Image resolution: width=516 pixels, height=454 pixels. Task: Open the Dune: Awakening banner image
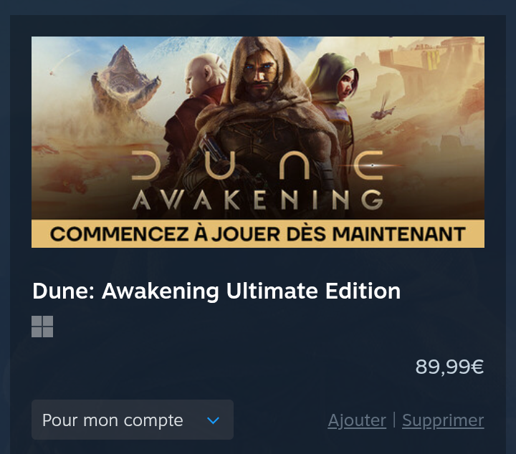click(x=258, y=142)
